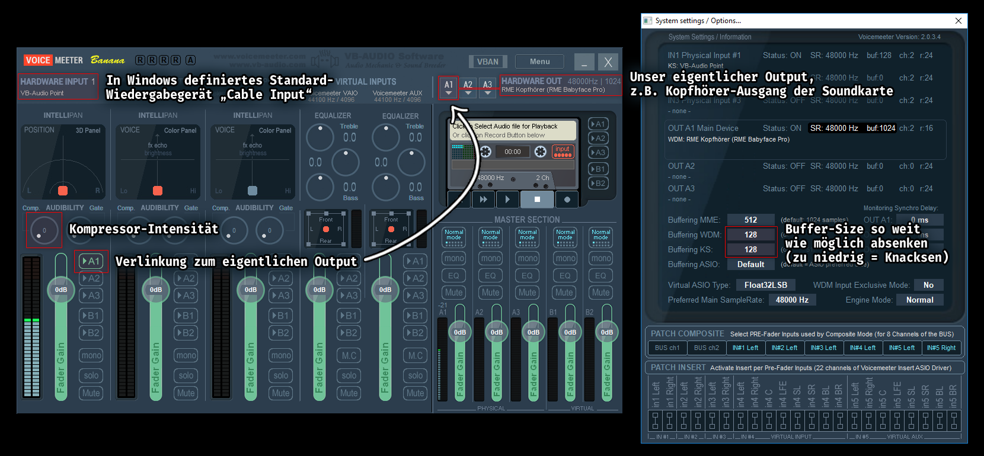984x456 pixels.
Task: Enable B1 routing on Hardware Input 1
Action: click(91, 316)
